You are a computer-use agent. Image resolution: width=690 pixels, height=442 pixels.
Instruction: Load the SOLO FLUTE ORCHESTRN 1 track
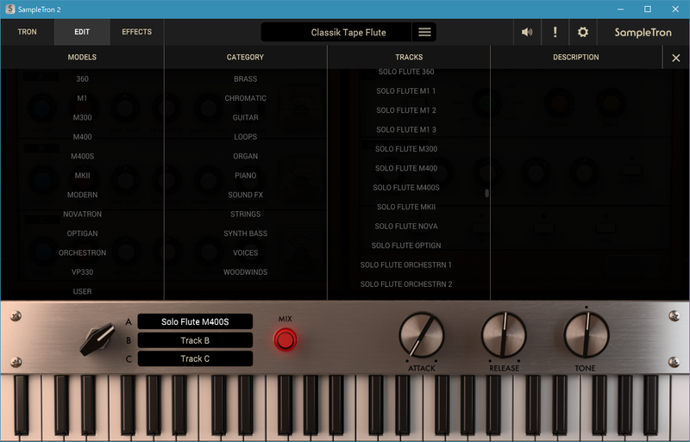[x=406, y=265]
